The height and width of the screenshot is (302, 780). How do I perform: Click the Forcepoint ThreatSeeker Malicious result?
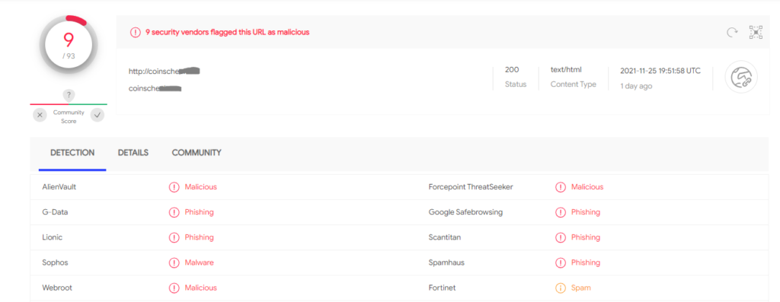(587, 187)
